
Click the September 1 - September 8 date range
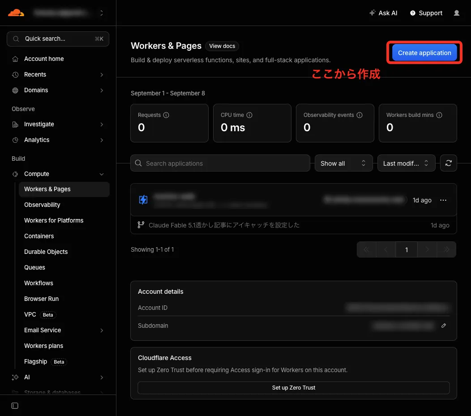[x=167, y=93]
